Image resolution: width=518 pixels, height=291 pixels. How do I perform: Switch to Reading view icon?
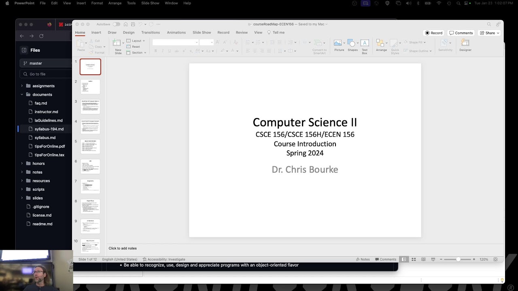click(423, 259)
